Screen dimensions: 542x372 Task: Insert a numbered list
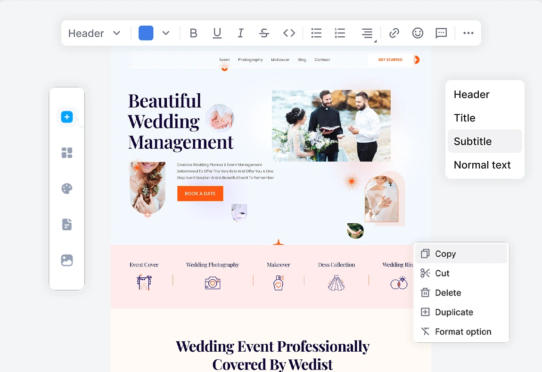click(x=340, y=33)
